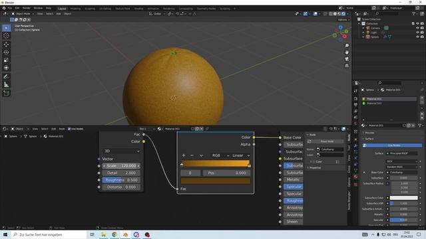Click the Windows taskbar search box
The width and height of the screenshot is (426, 239).
click(x=49, y=234)
